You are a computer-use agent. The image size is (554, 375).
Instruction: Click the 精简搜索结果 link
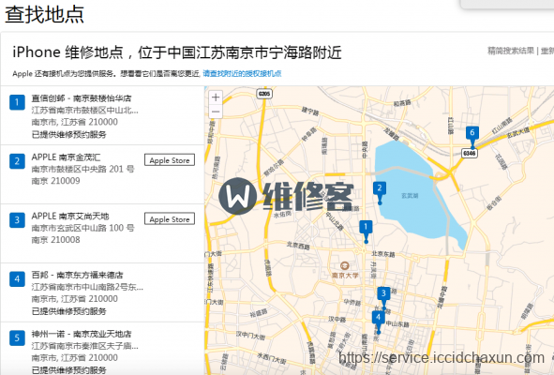511,51
